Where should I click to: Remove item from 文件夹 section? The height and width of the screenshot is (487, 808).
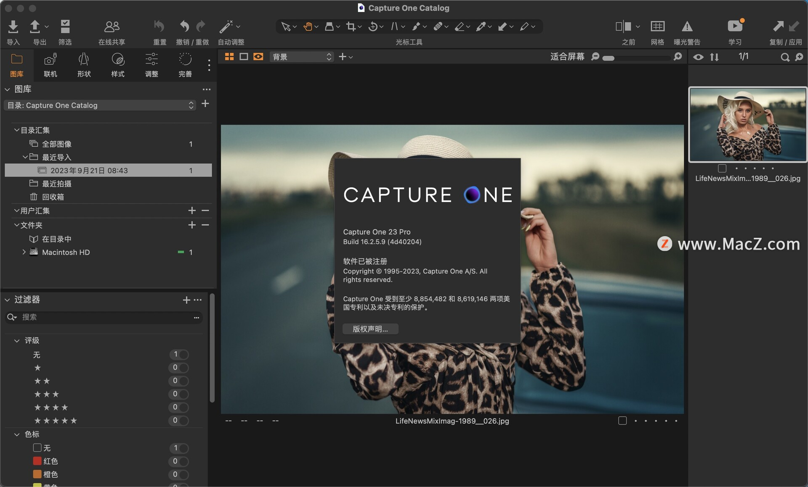205,225
